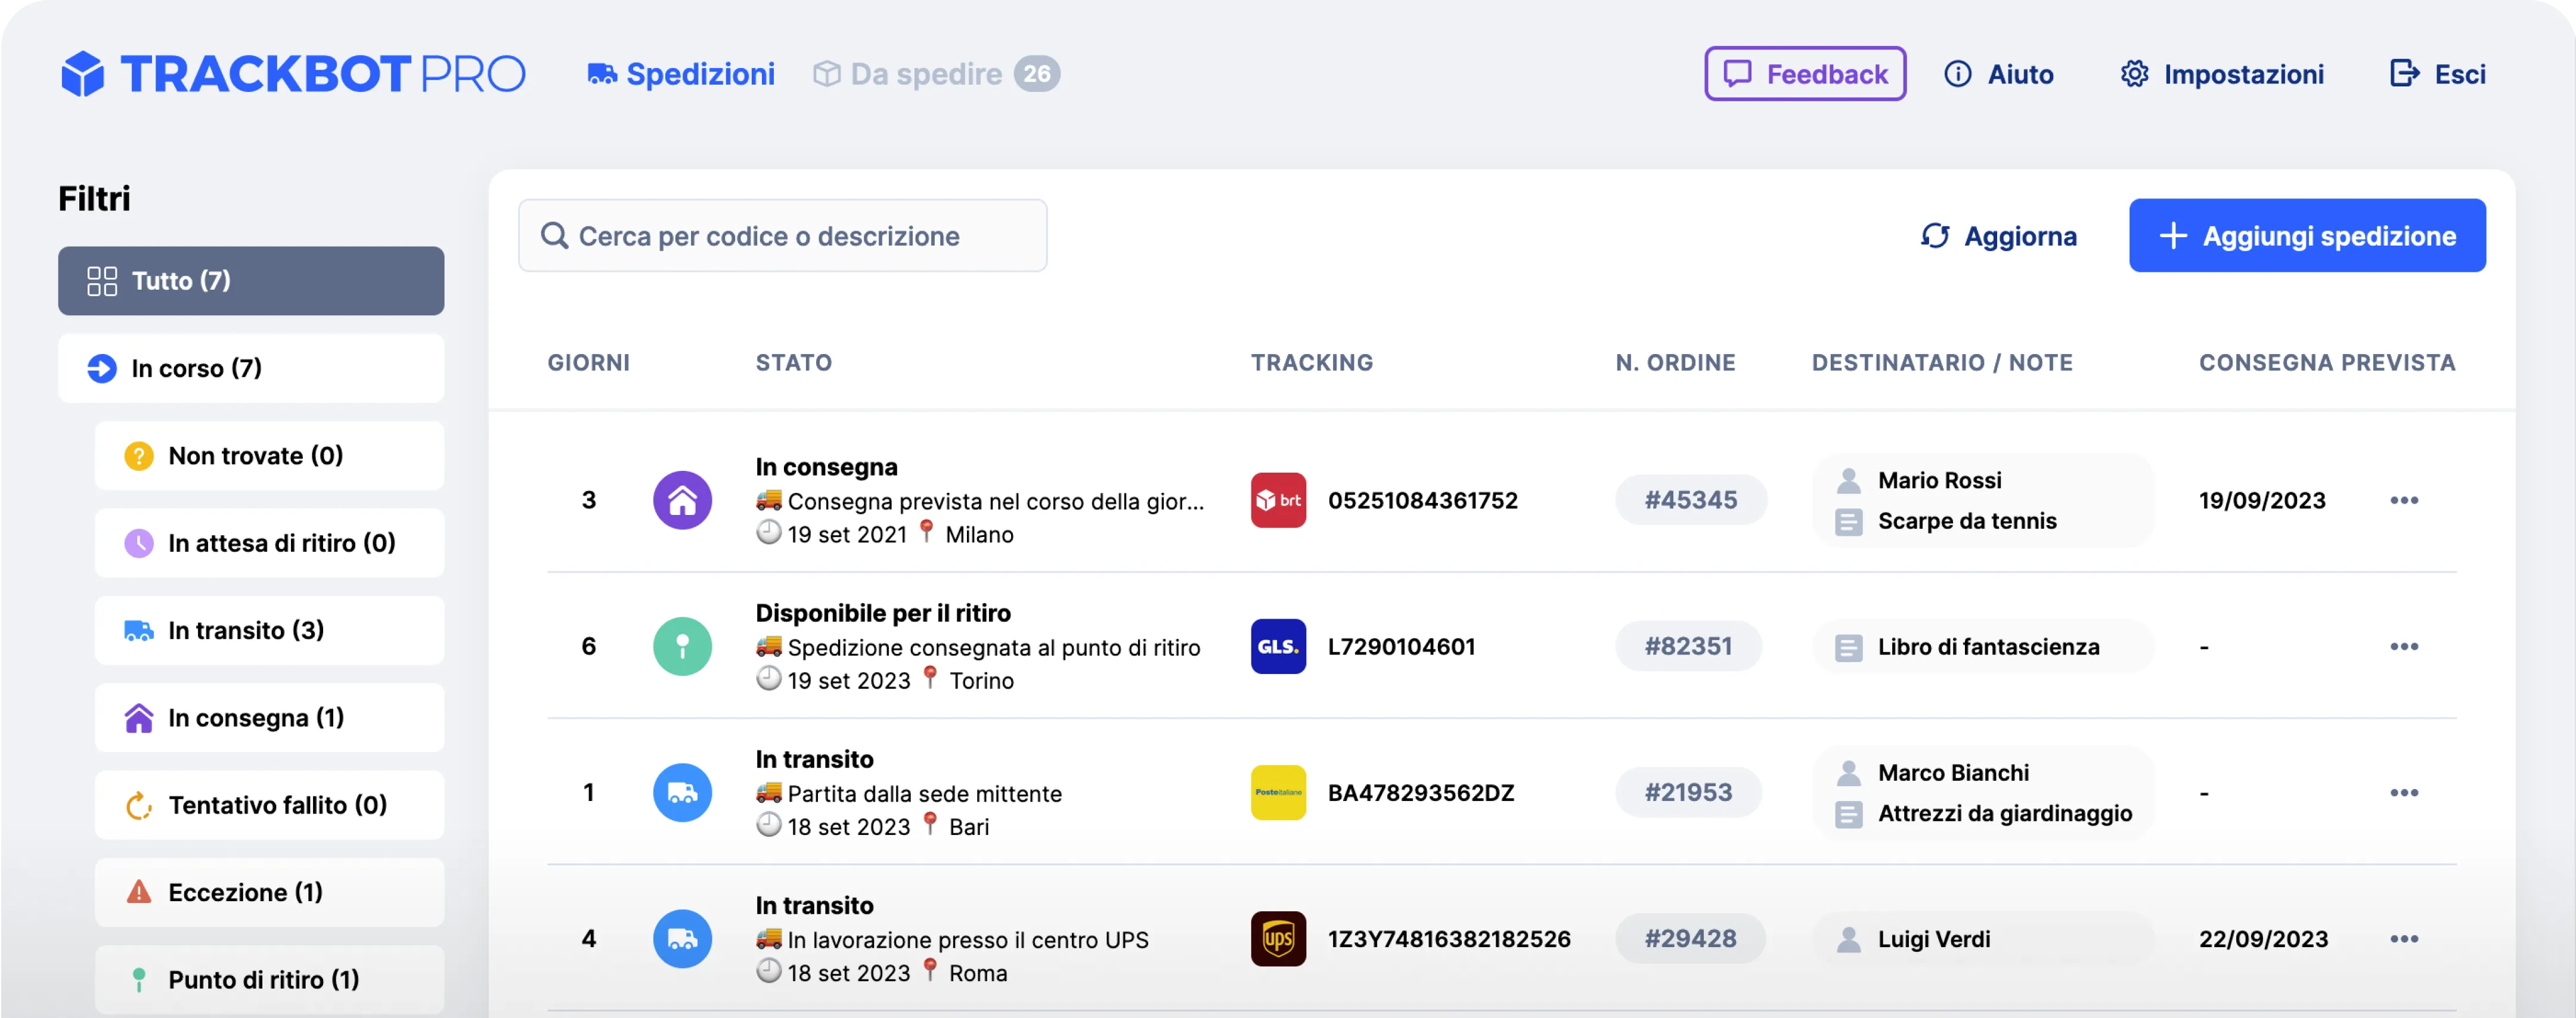Click the GLS carrier logo icon
This screenshot has height=1018, width=2576.
[1278, 646]
